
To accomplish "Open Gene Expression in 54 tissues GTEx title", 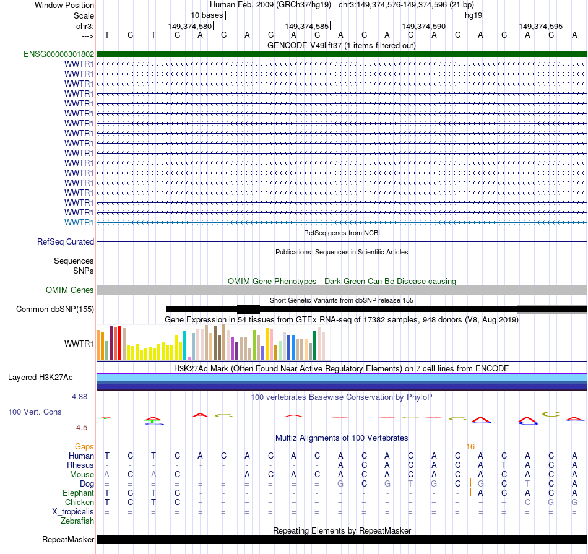I will point(342,320).
